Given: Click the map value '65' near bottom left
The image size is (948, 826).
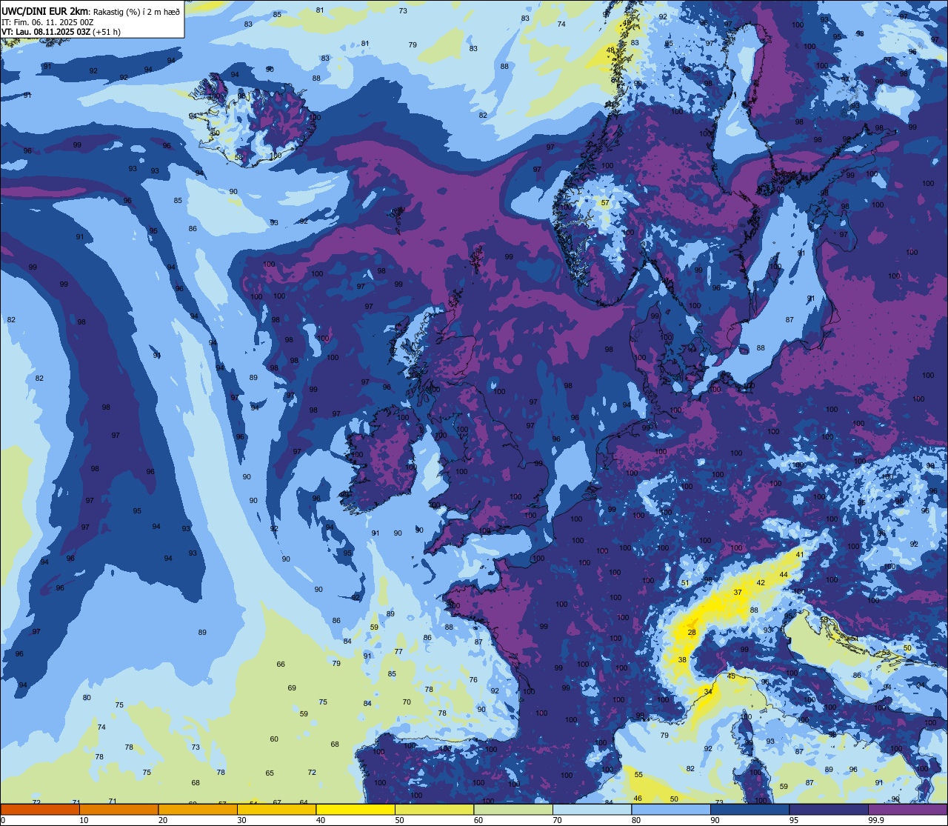Looking at the screenshot, I should point(270,773).
